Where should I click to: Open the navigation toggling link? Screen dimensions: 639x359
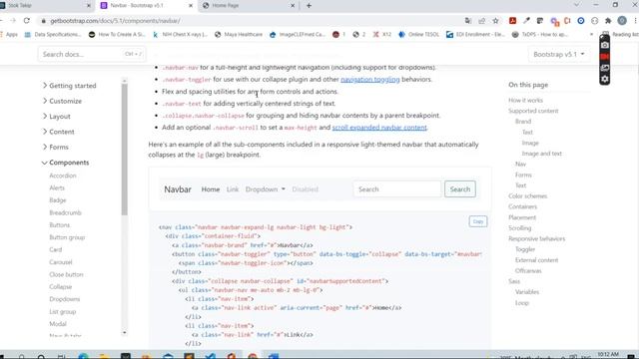[x=370, y=80]
